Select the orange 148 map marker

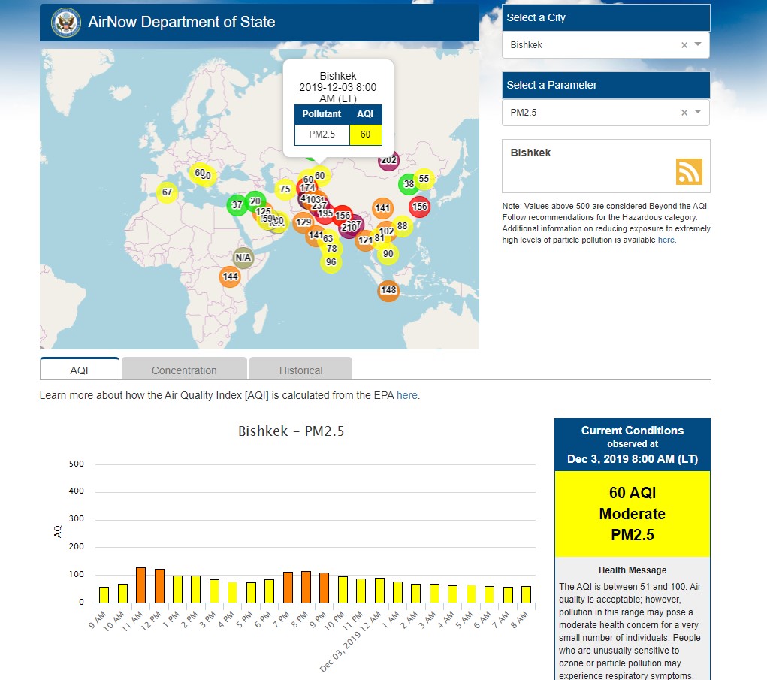(388, 291)
